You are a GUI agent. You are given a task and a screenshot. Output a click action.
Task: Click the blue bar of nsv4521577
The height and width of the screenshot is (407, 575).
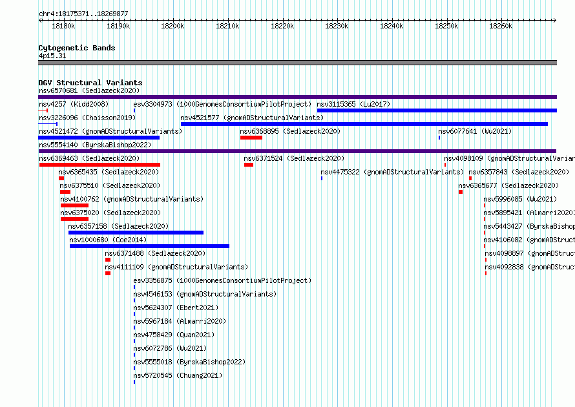364,124
